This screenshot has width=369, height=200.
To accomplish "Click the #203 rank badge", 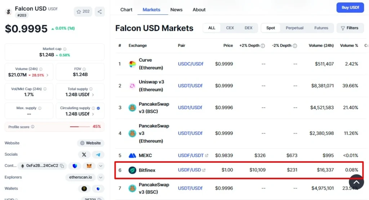I will 22,15.
